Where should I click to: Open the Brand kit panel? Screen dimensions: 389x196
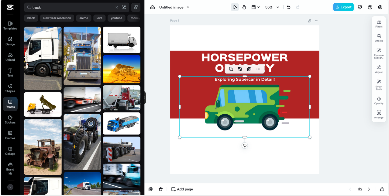[10, 169]
